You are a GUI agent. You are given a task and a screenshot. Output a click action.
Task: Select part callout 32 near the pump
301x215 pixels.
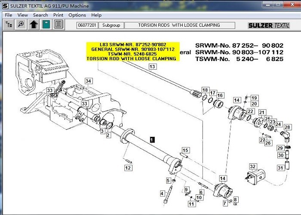pos(253,166)
